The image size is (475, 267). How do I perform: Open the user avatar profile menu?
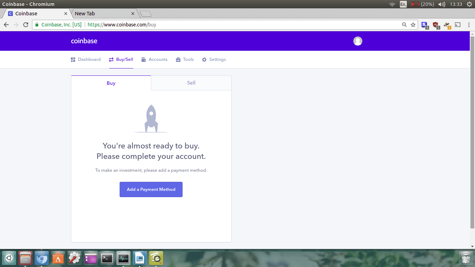tap(358, 41)
